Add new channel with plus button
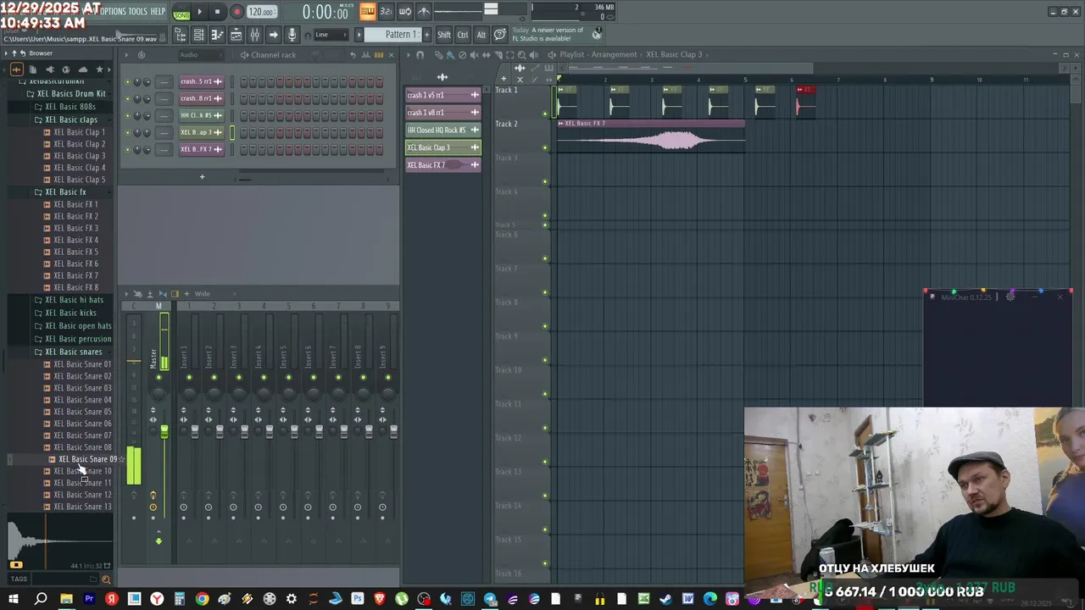1085x610 pixels. click(x=202, y=177)
